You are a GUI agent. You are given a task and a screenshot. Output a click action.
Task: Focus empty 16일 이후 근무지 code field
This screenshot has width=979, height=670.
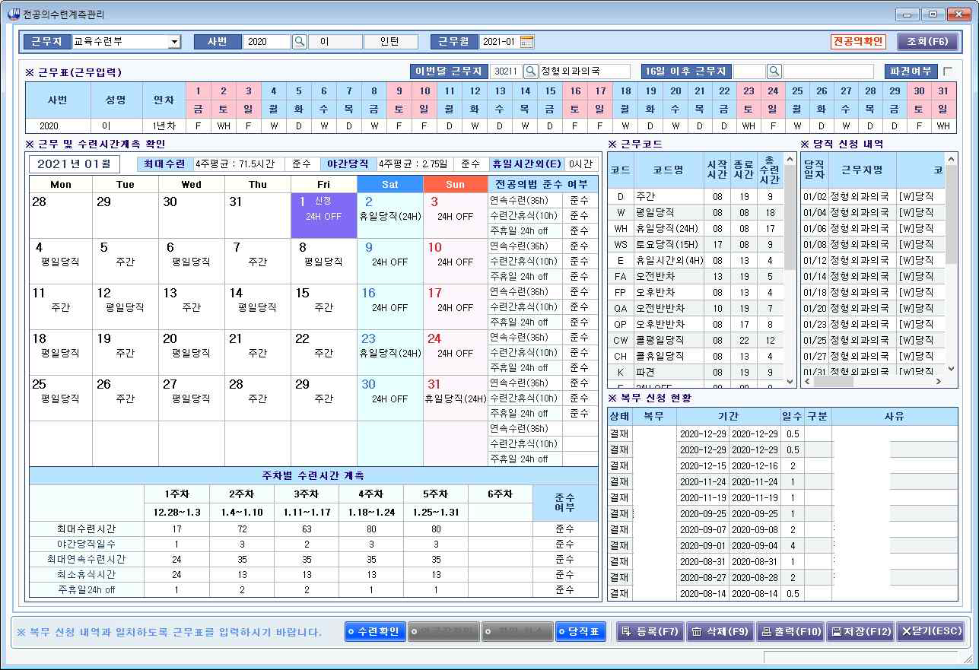pos(750,71)
